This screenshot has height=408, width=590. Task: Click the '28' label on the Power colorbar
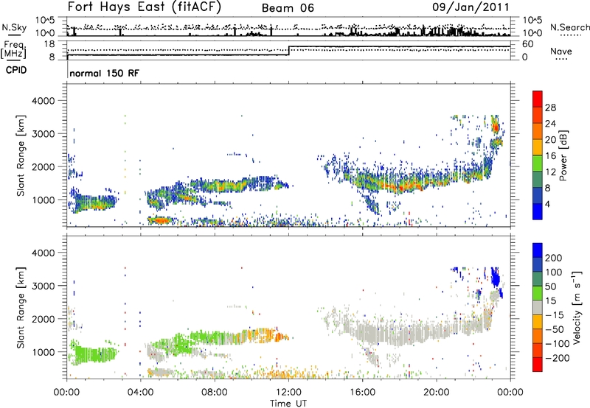tap(550, 108)
